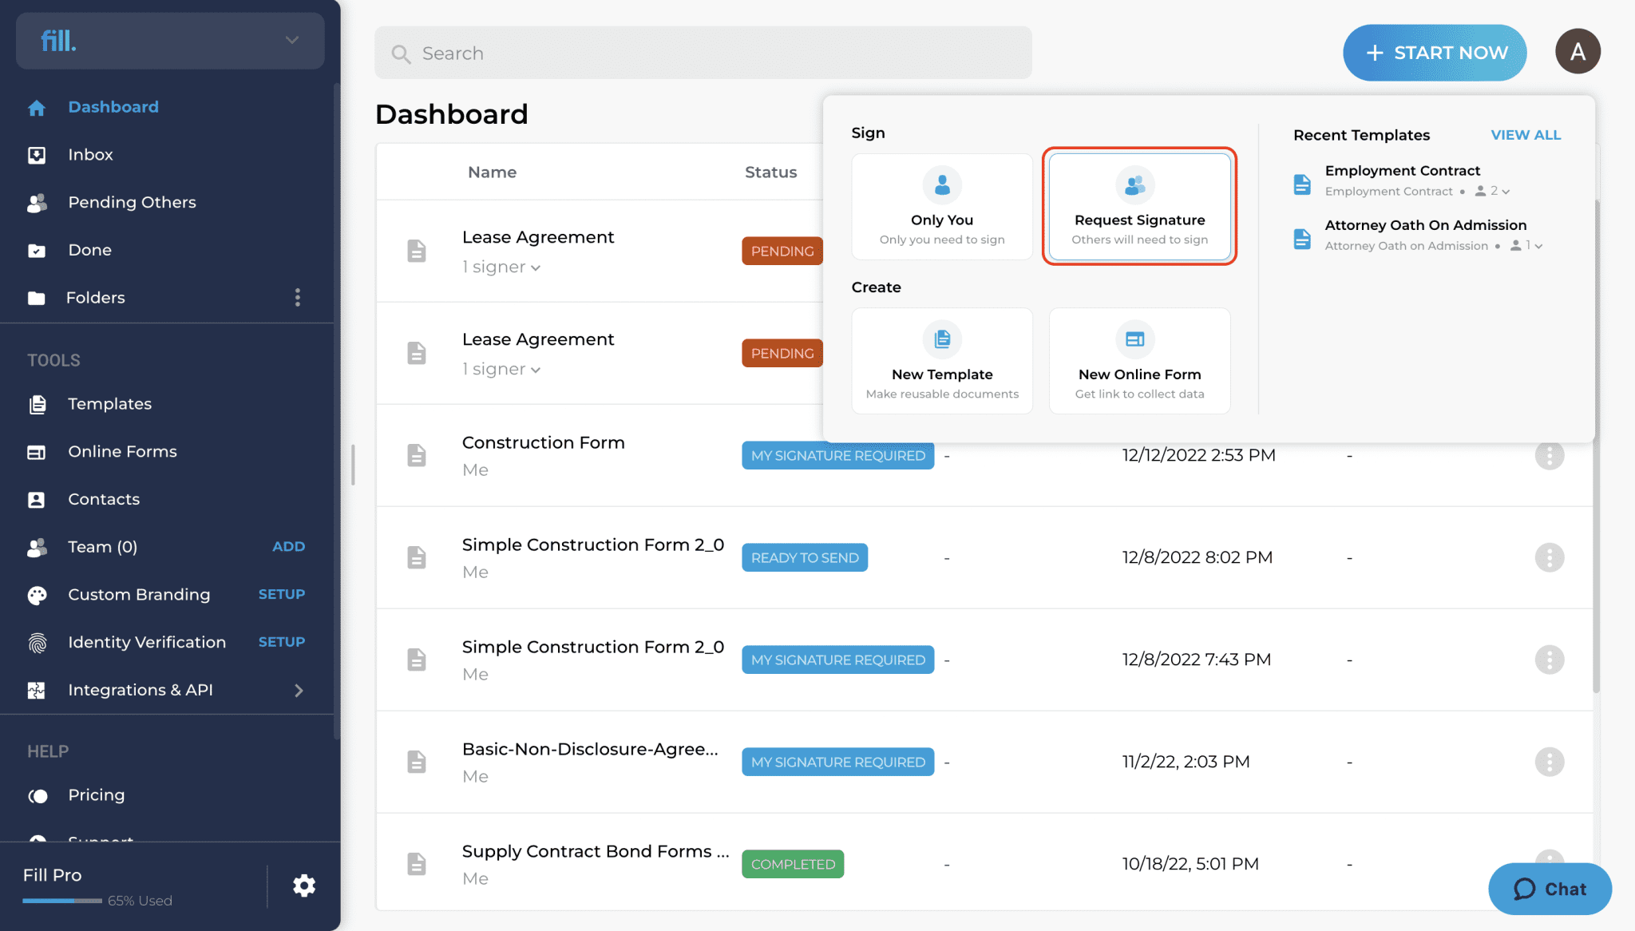This screenshot has width=1635, height=931.
Task: Click the ADD link next to Team
Action: 288,547
